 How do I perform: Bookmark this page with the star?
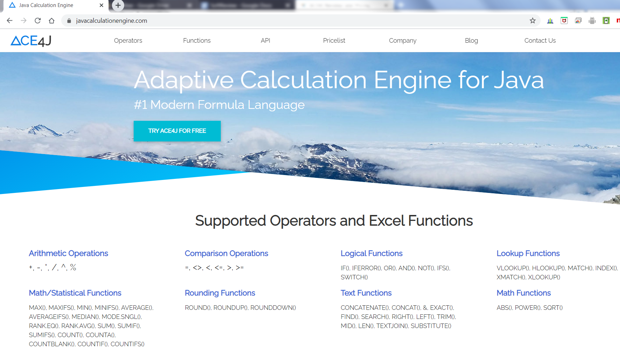[x=533, y=21]
